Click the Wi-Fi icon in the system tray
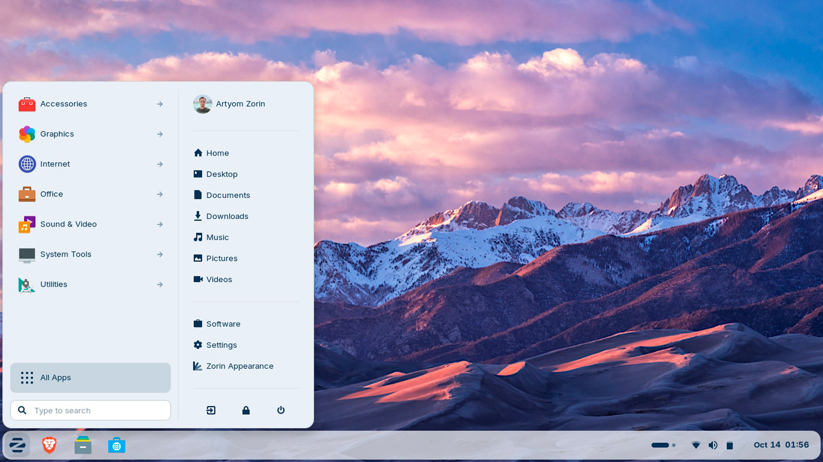Viewport: 823px width, 462px height. (696, 445)
